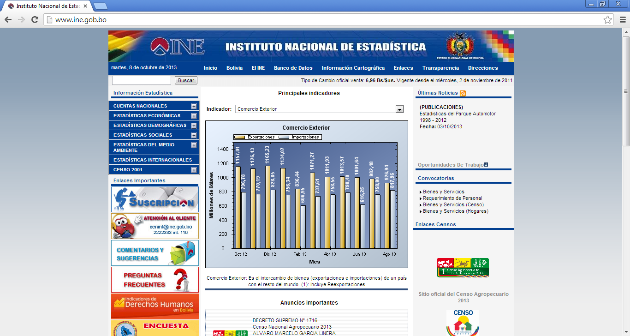Click the browser forward arrow
The height and width of the screenshot is (336, 630).
point(21,19)
